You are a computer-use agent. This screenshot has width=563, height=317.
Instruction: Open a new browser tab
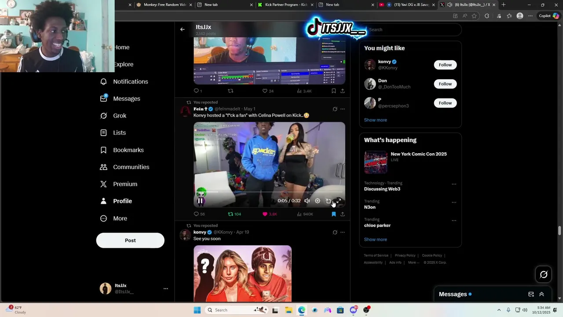tap(504, 5)
